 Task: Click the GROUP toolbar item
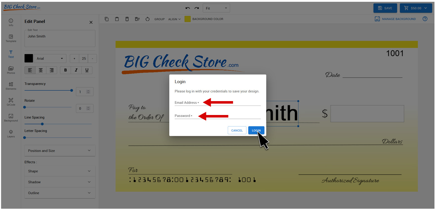coord(160,19)
